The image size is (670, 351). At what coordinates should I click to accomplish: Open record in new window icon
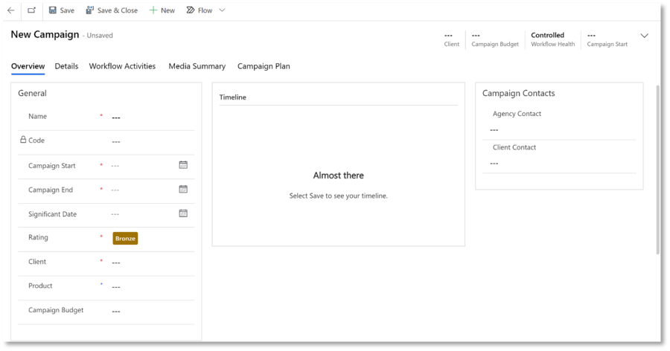click(x=31, y=10)
